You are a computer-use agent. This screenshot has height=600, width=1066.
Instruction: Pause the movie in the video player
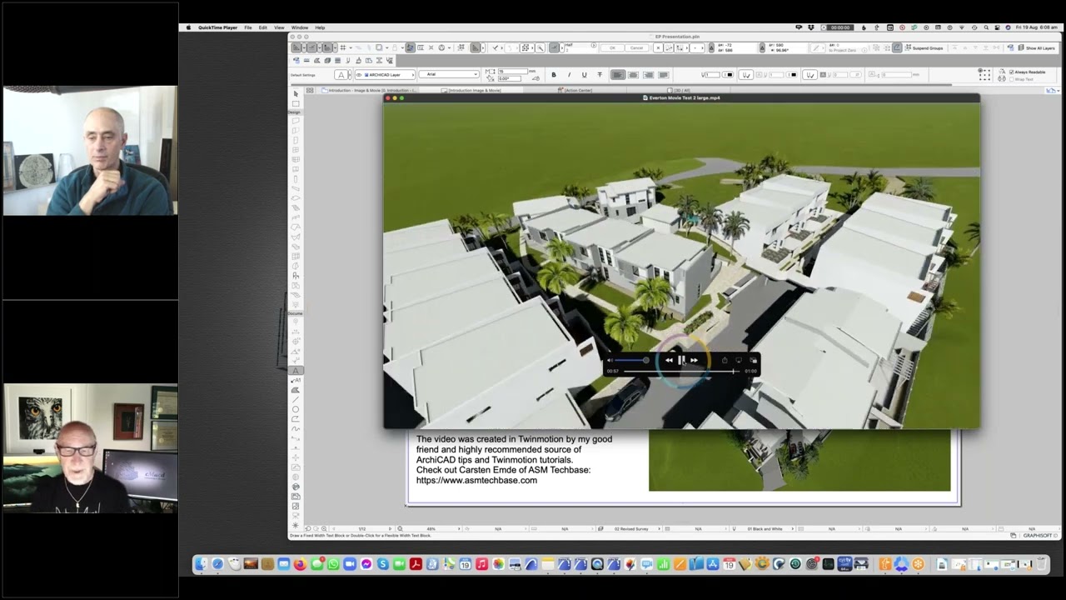pyautogui.click(x=681, y=360)
